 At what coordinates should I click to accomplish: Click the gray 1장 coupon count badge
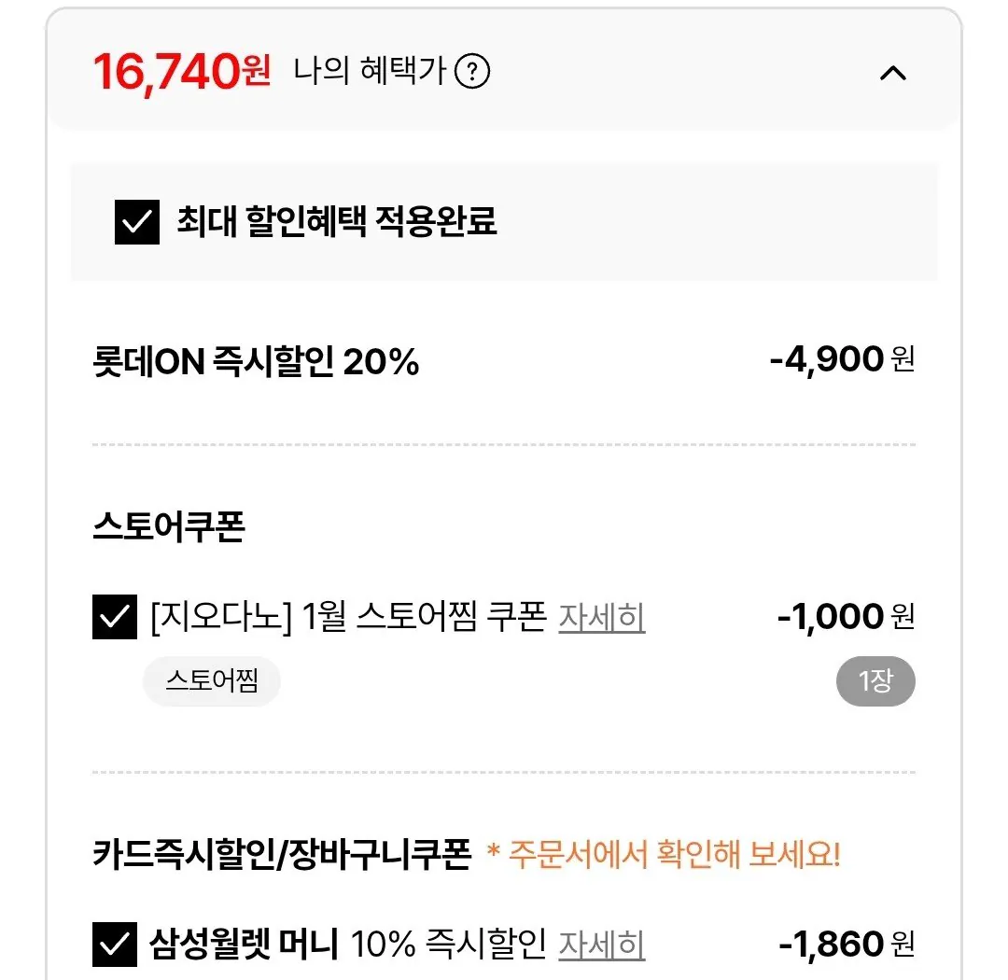[x=875, y=681]
